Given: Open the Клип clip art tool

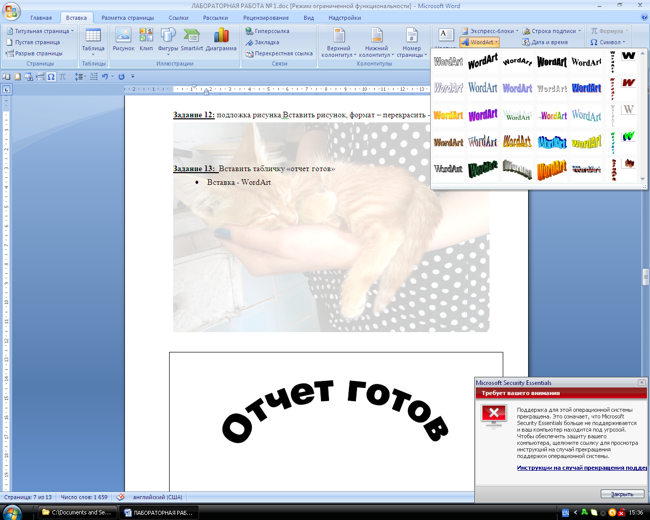Looking at the screenshot, I should (146, 41).
